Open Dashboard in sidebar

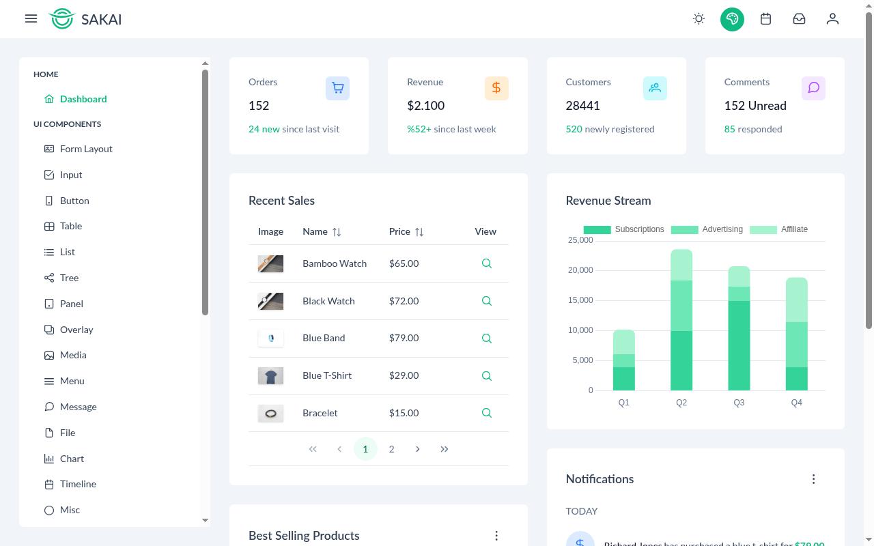(x=115, y=99)
